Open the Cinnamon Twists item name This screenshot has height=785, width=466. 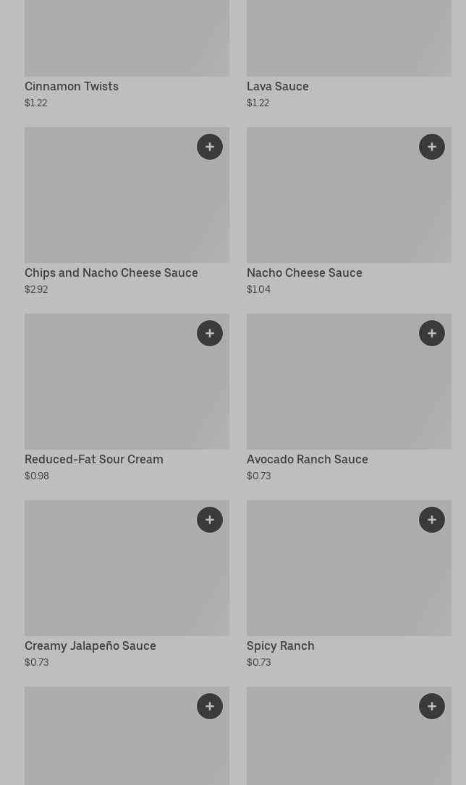click(72, 86)
